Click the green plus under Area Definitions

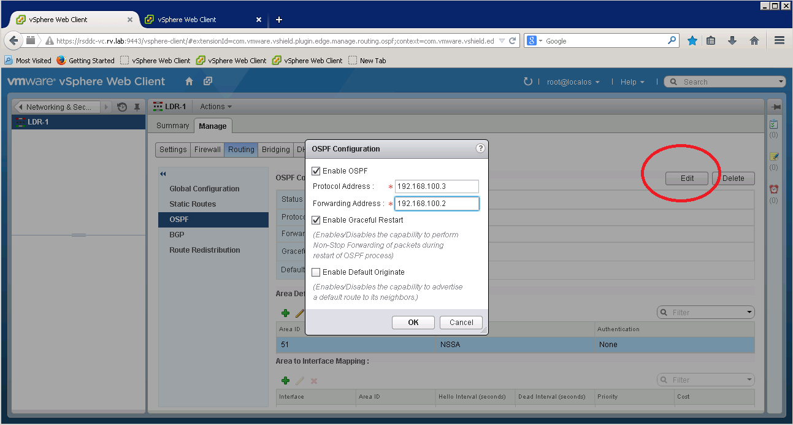pos(285,313)
